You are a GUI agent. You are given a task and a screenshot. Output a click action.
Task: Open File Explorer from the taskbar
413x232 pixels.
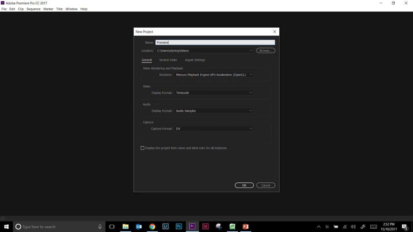tap(126, 227)
